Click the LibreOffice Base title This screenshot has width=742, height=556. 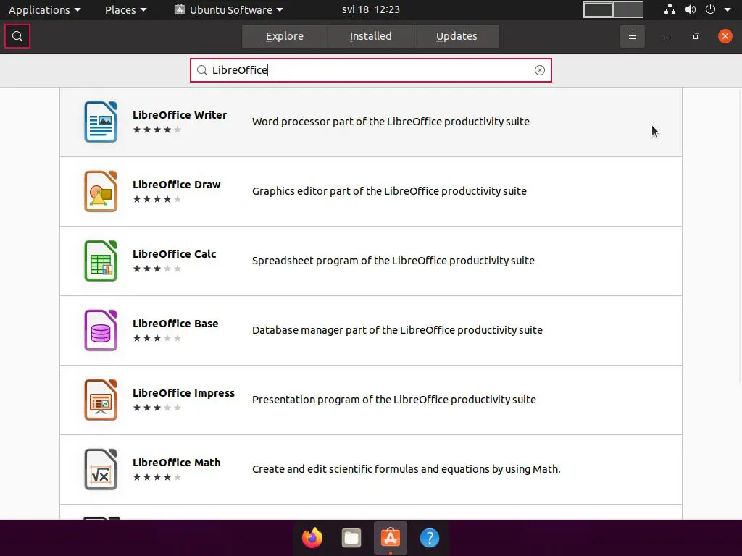coord(175,324)
